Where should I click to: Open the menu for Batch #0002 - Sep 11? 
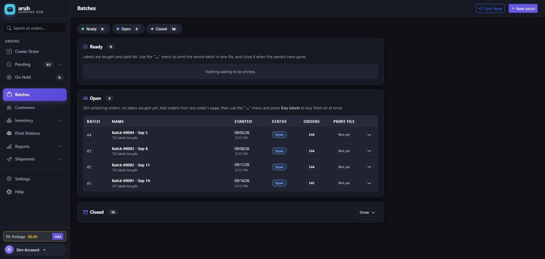pos(369,167)
